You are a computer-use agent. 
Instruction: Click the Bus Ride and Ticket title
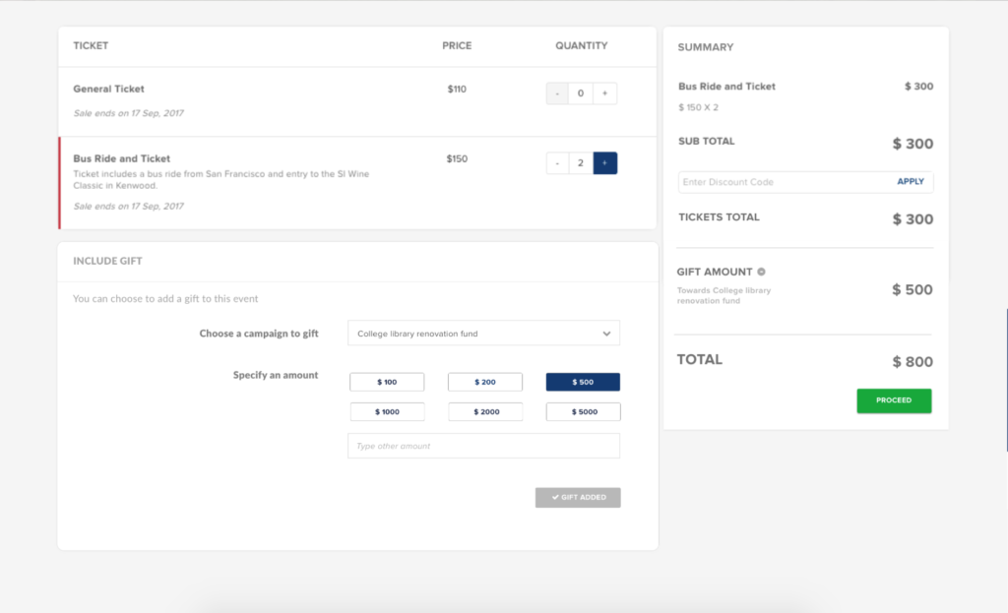click(121, 158)
